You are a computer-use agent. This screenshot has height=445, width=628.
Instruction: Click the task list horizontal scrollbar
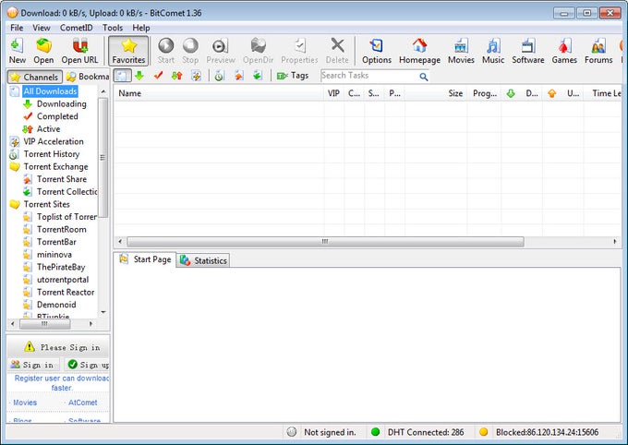[325, 242]
